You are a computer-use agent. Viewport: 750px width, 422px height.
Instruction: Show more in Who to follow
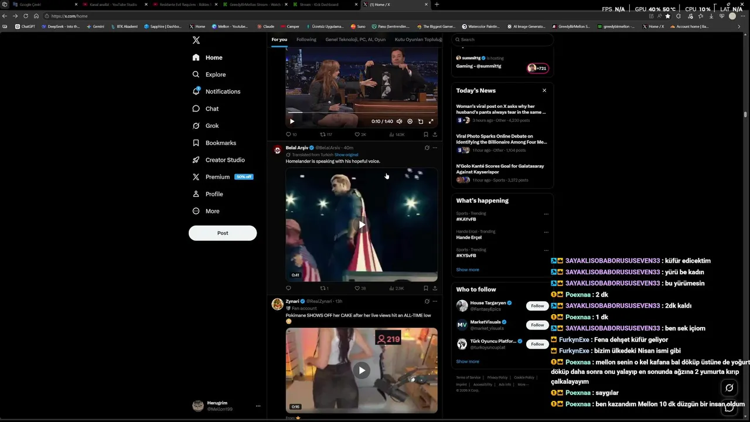[468, 362]
